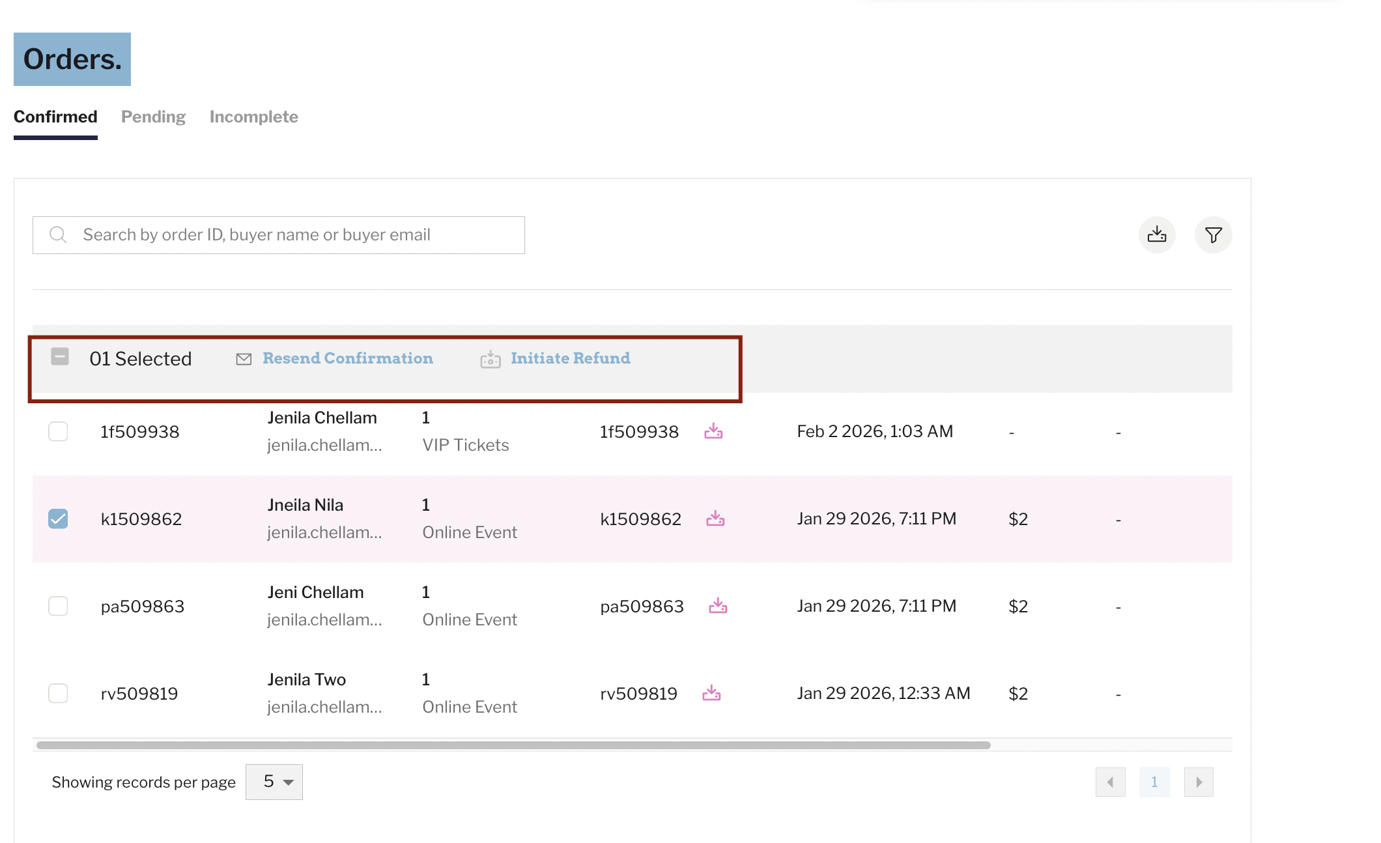The image size is (1381, 843).
Task: Switch to the Pending tab
Action: pos(153,117)
